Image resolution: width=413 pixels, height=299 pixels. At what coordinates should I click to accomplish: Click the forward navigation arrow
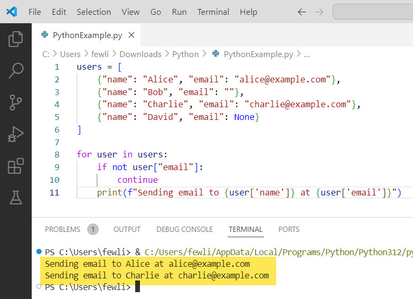click(319, 12)
